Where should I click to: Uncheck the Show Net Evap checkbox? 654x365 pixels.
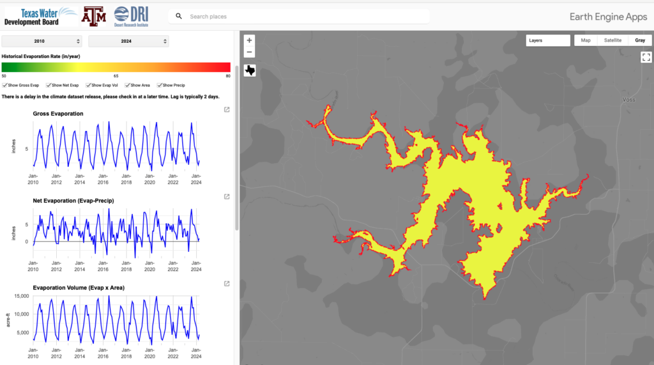49,85
